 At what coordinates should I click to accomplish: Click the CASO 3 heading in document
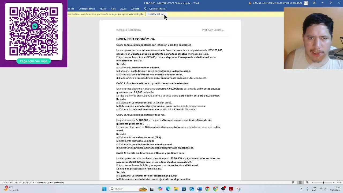141,115
